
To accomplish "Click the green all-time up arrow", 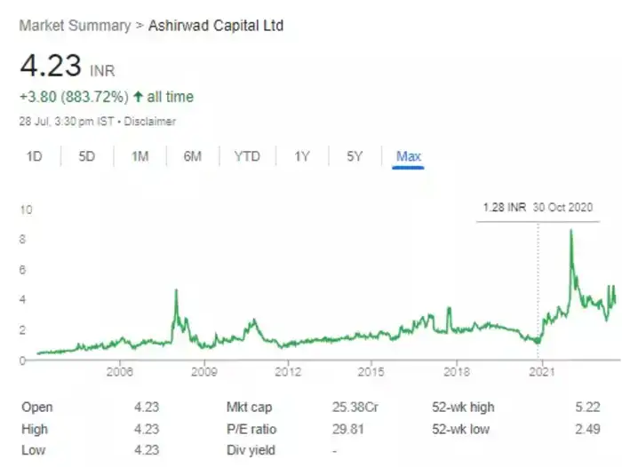I will click(x=138, y=96).
